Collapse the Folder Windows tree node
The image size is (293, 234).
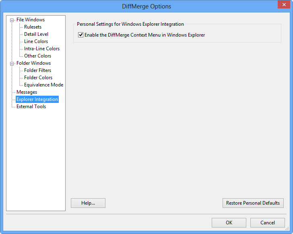(x=12, y=64)
